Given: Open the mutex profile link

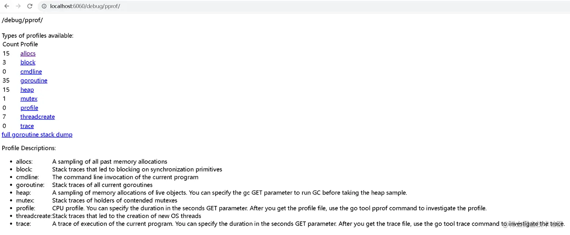Looking at the screenshot, I should [29, 99].
